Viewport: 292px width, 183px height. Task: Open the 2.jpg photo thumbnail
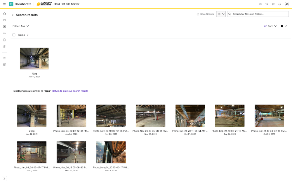click(x=32, y=116)
